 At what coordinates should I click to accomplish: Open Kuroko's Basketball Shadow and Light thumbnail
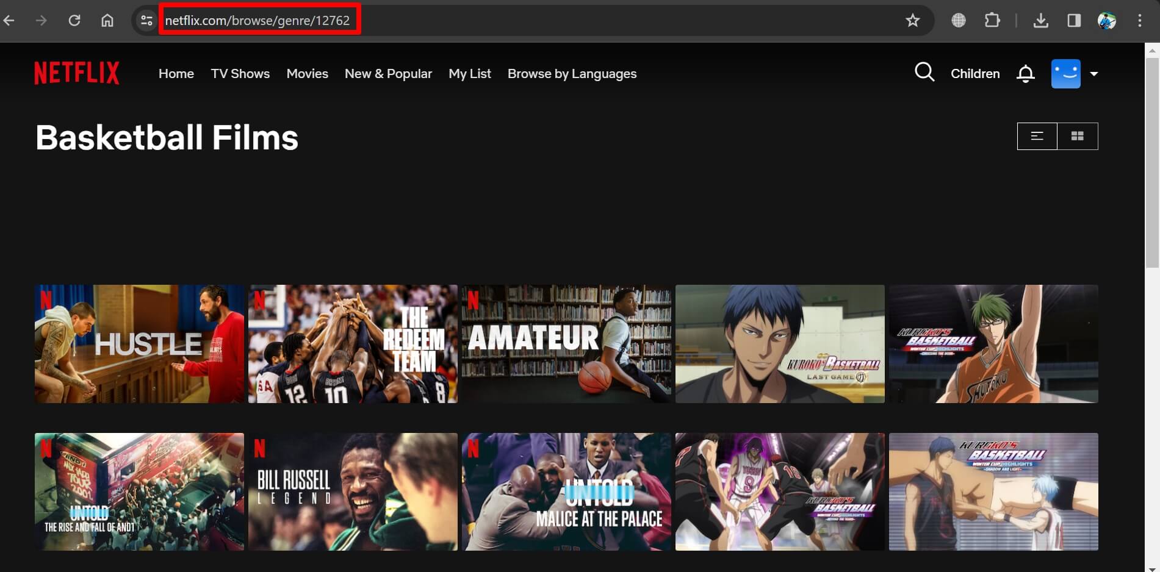click(x=993, y=492)
